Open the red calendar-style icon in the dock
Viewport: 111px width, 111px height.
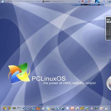tap(72, 108)
